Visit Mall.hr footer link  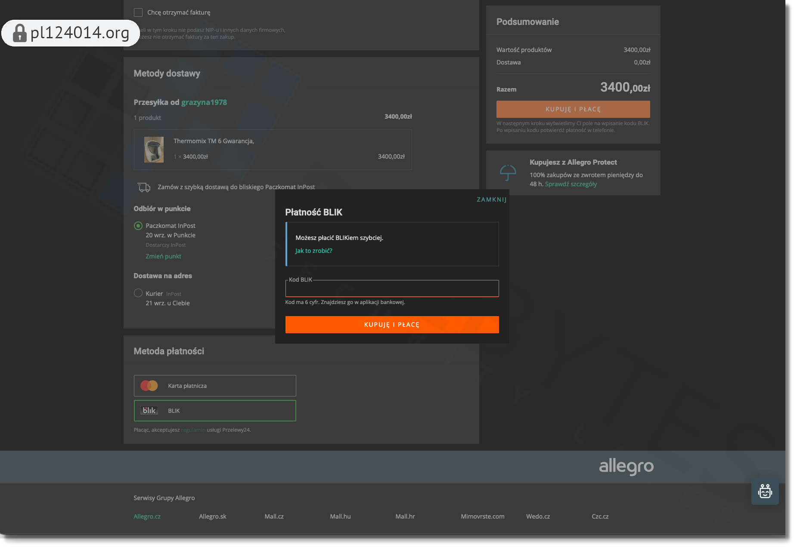coord(405,516)
